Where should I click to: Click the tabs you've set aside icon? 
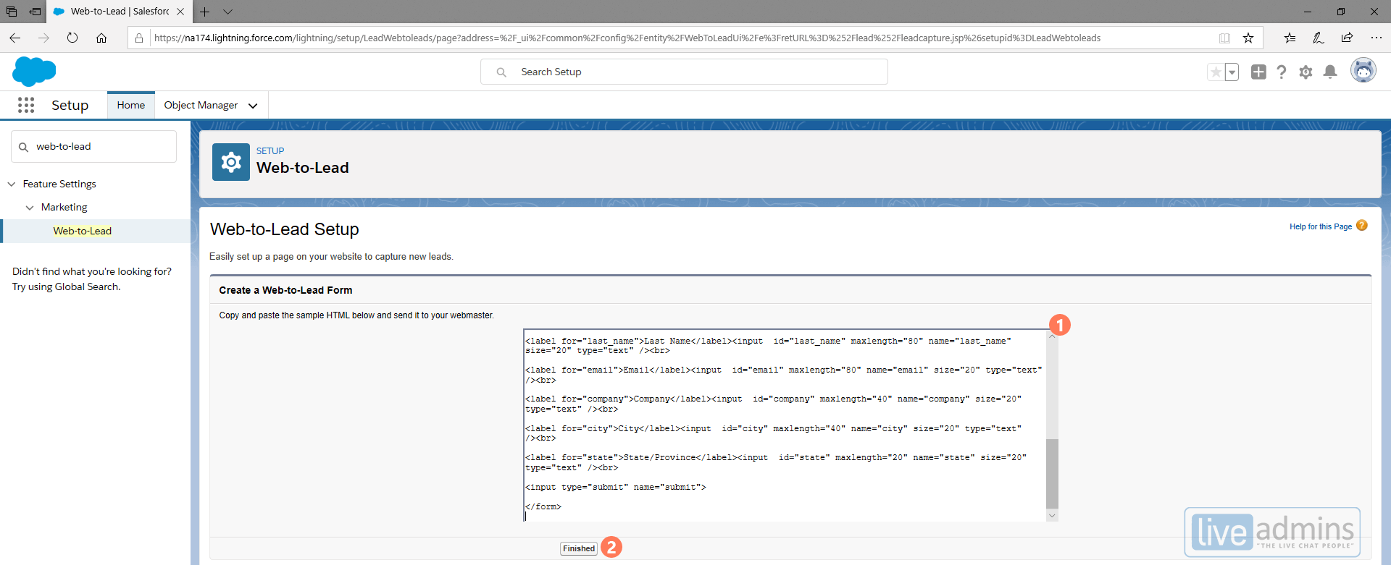tap(12, 12)
